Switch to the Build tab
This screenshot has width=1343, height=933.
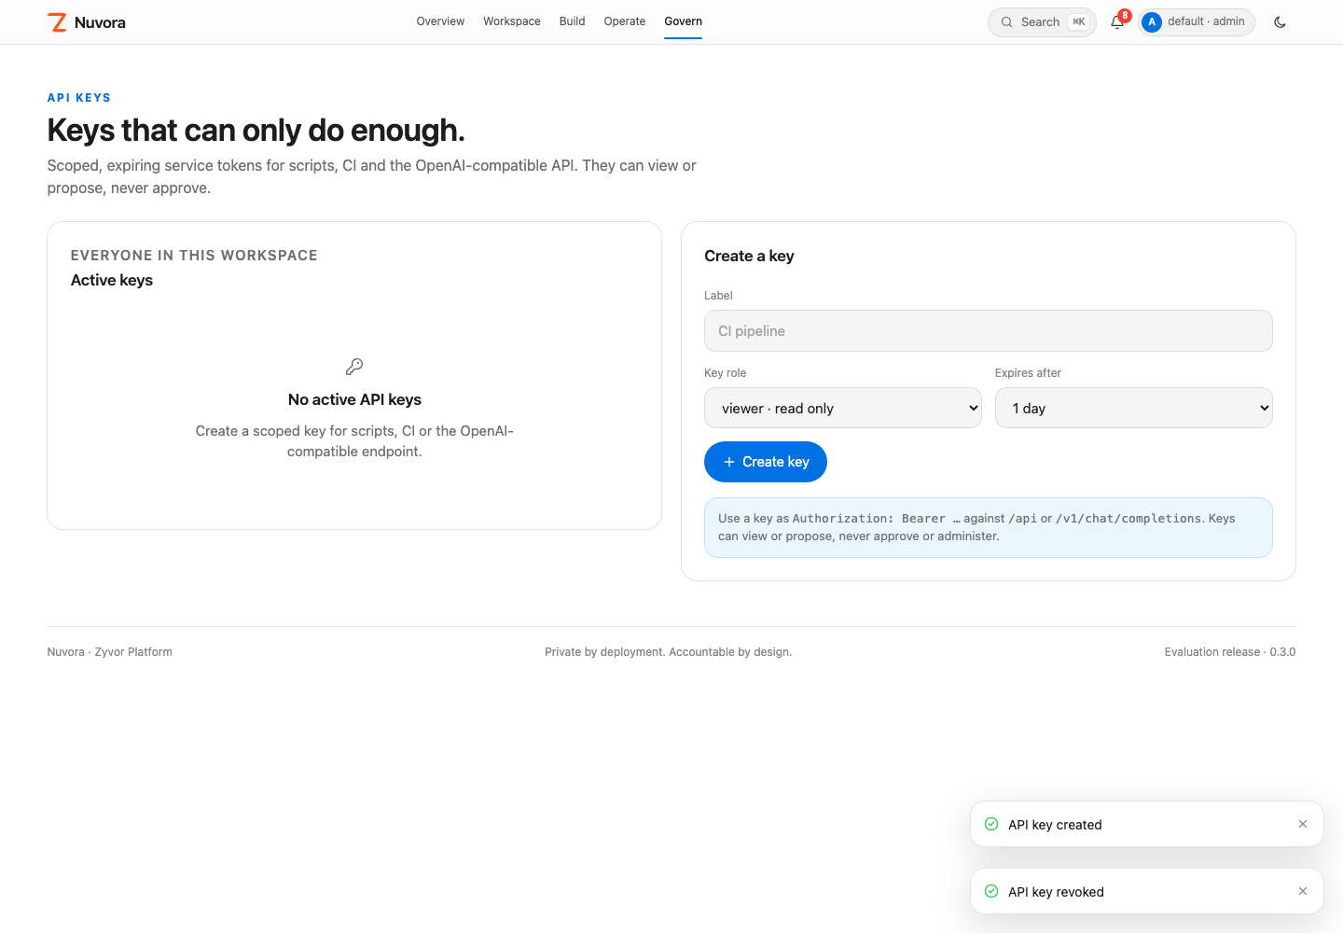(573, 21)
